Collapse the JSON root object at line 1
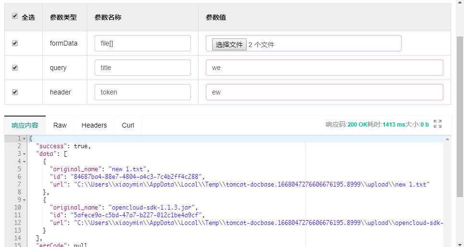The image size is (464, 247). point(24,139)
